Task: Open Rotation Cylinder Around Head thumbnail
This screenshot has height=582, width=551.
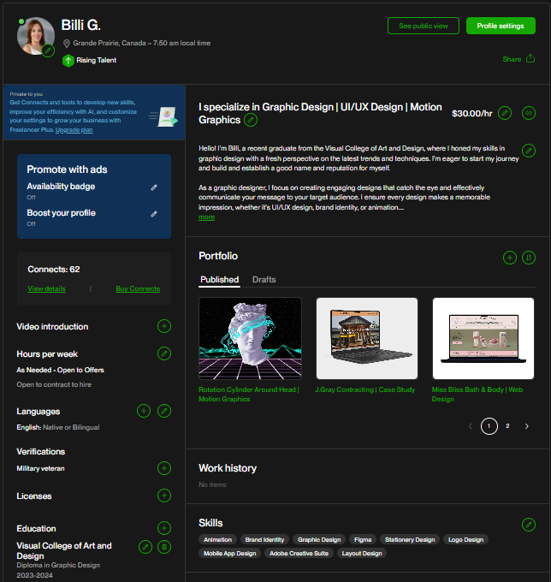Action: tap(250, 338)
